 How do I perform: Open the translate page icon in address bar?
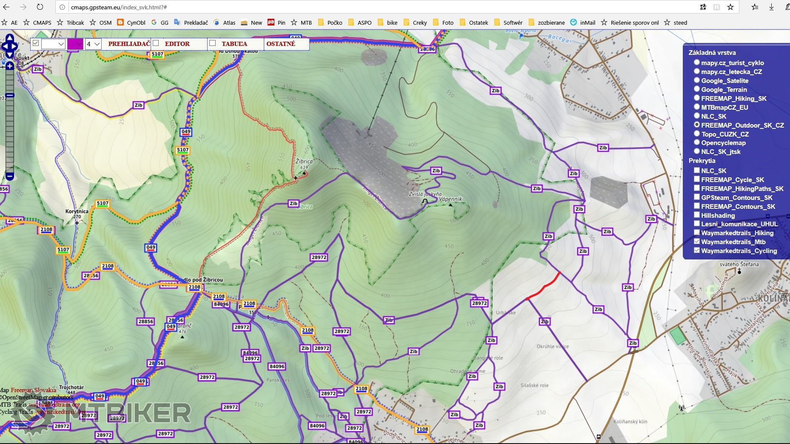click(x=703, y=7)
